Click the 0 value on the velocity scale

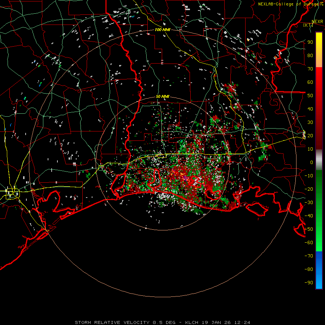(312, 162)
